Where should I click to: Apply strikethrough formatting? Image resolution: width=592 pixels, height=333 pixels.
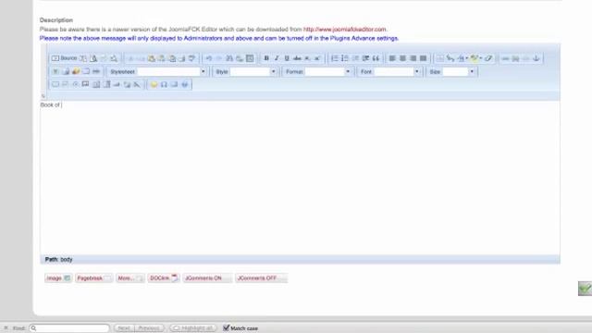click(297, 58)
